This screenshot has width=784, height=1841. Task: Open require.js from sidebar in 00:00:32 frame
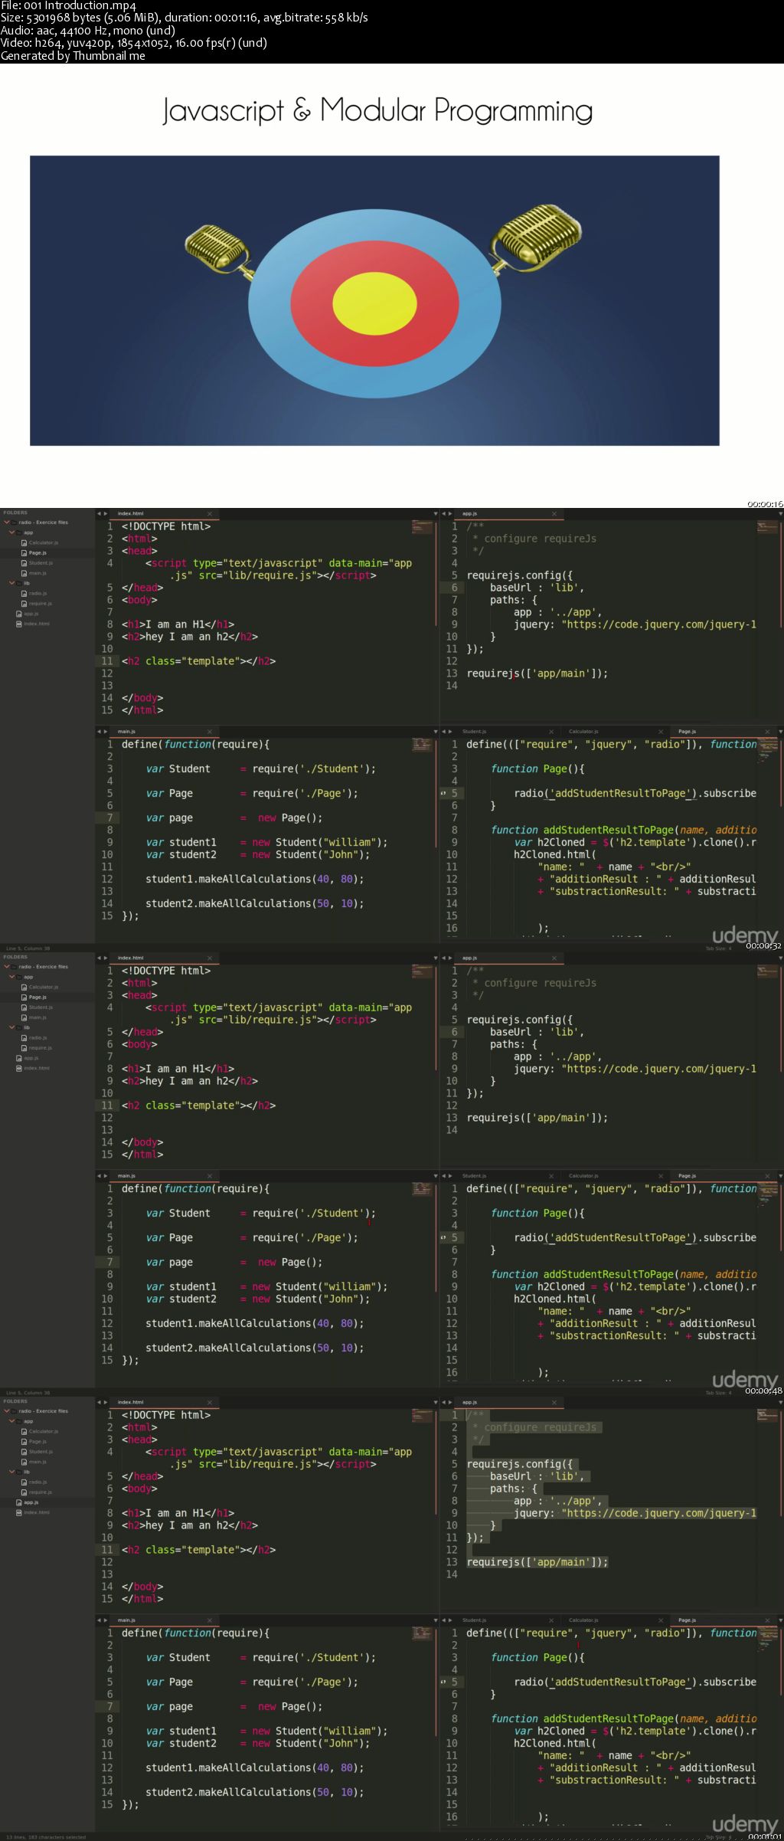click(x=41, y=604)
